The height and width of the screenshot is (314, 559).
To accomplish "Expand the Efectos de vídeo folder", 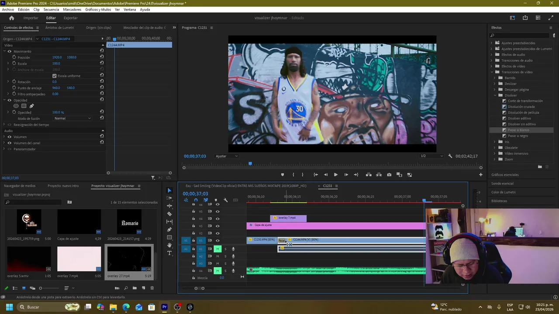I will [492, 66].
